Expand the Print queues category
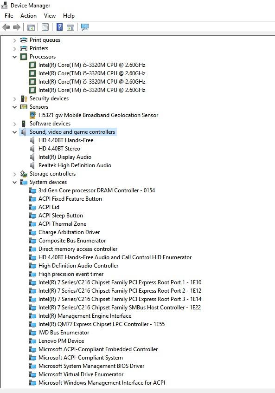This screenshot has height=393, width=275. tap(14, 40)
